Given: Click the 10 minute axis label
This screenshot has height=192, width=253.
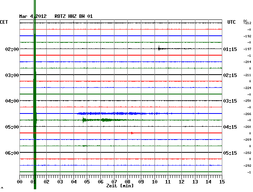Looking at the screenshot, I should 155,182.
